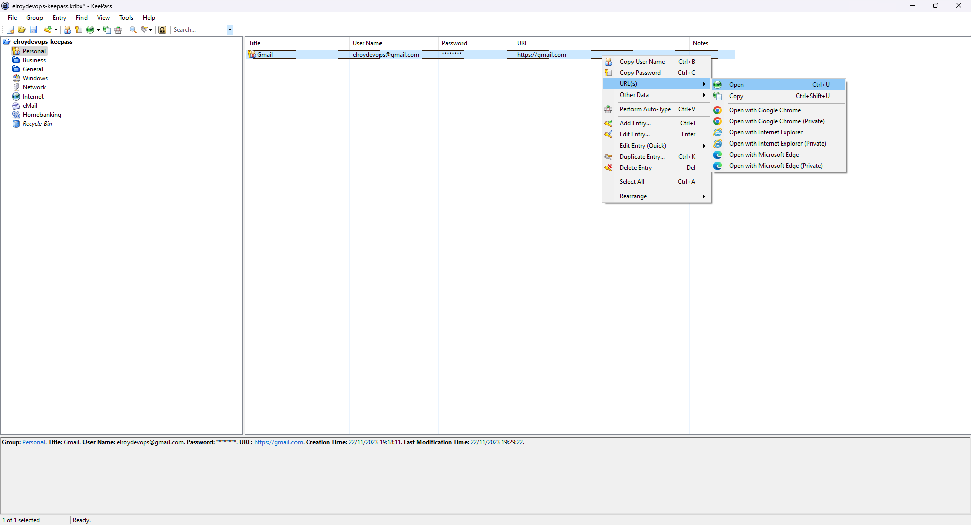Select the Homebanking group

[41, 115]
